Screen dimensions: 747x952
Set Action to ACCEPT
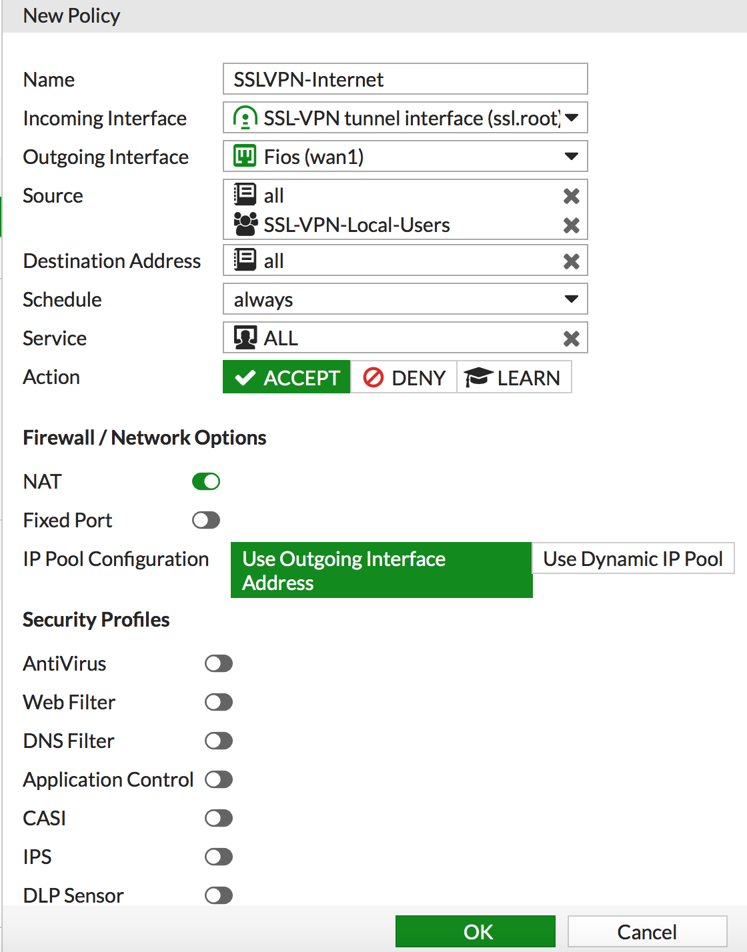(286, 377)
